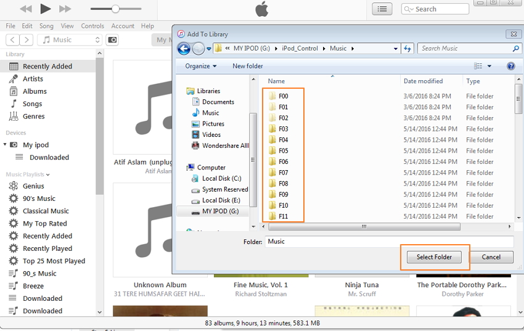
Task: Expand the Organize dropdown menu
Action: pyautogui.click(x=201, y=66)
